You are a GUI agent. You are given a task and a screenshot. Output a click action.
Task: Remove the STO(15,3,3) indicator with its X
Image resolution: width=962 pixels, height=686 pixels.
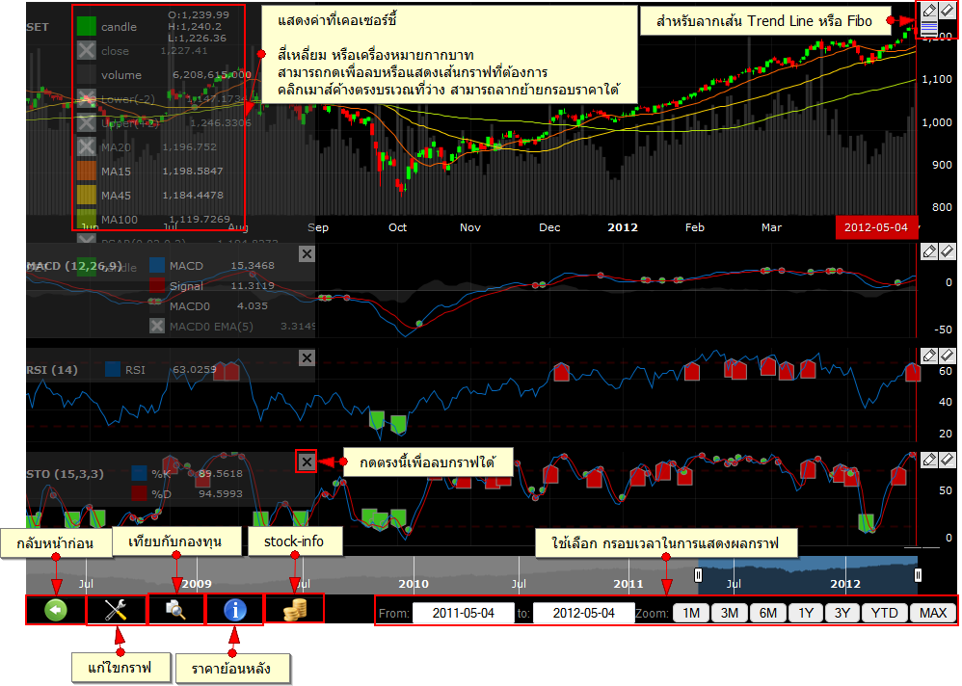pos(307,461)
